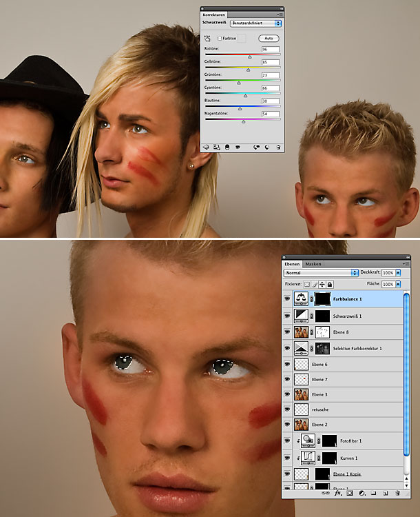Open the Normal blend mode dropdown
The image size is (420, 517).
point(321,273)
